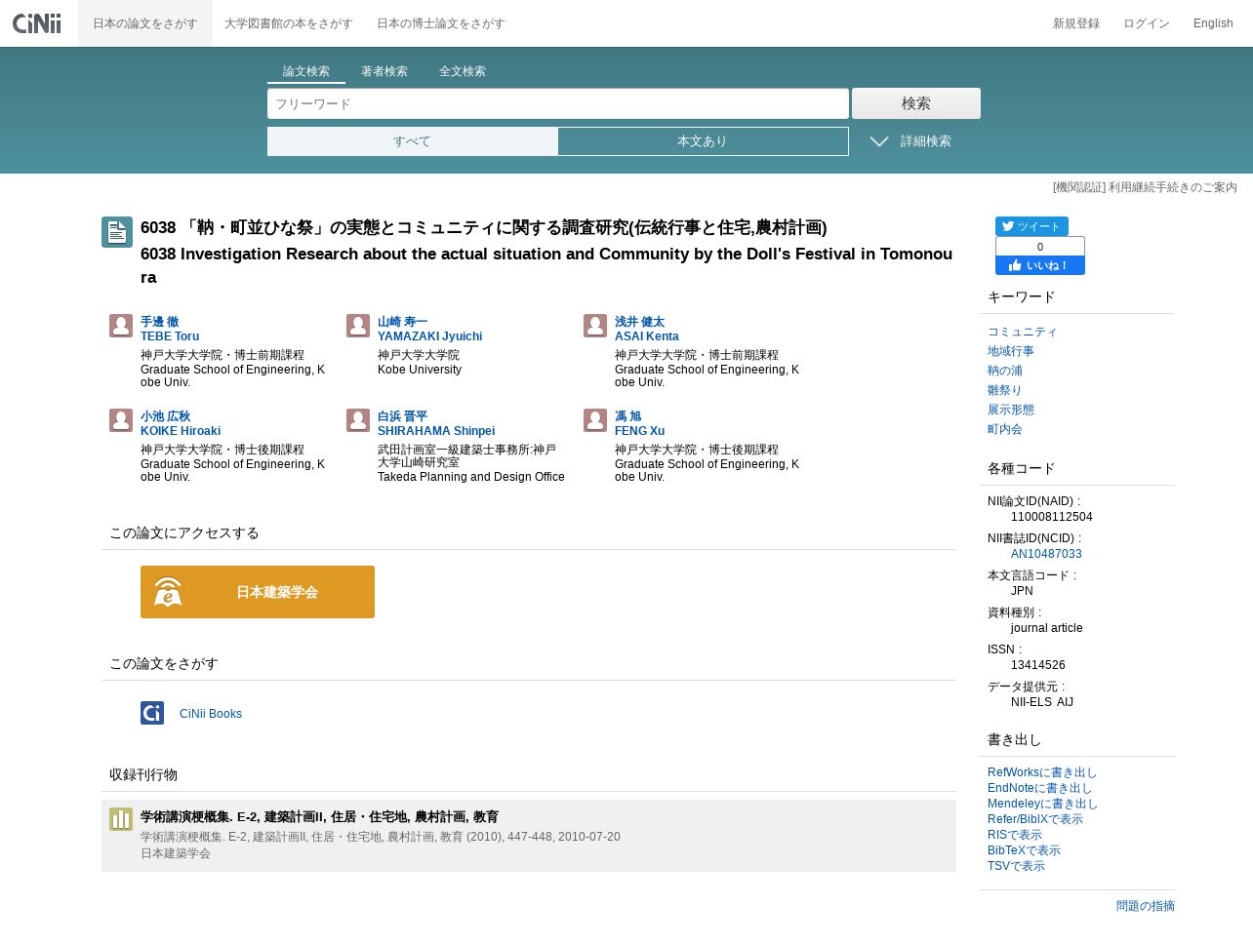Click keyword コミュニティ
This screenshot has height=945, width=1253.
click(1023, 332)
